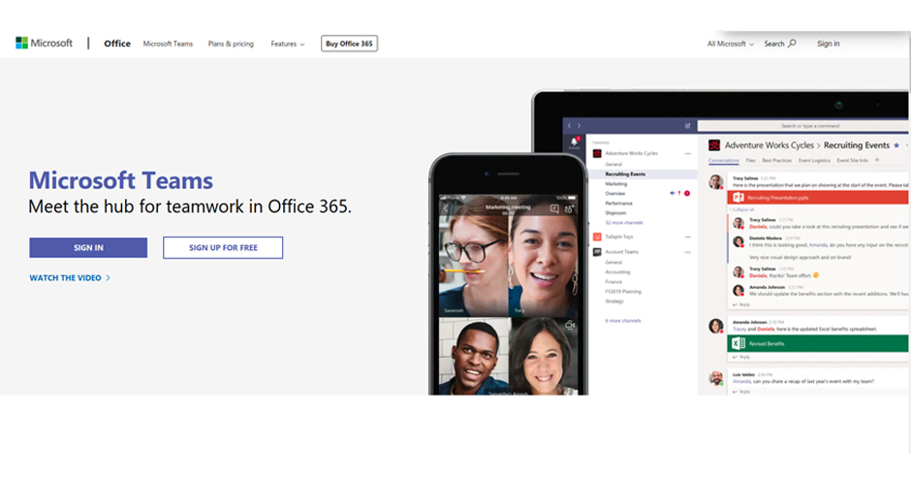Open more options for Adventure Works Cycles team
The image size is (911, 477).
click(687, 153)
